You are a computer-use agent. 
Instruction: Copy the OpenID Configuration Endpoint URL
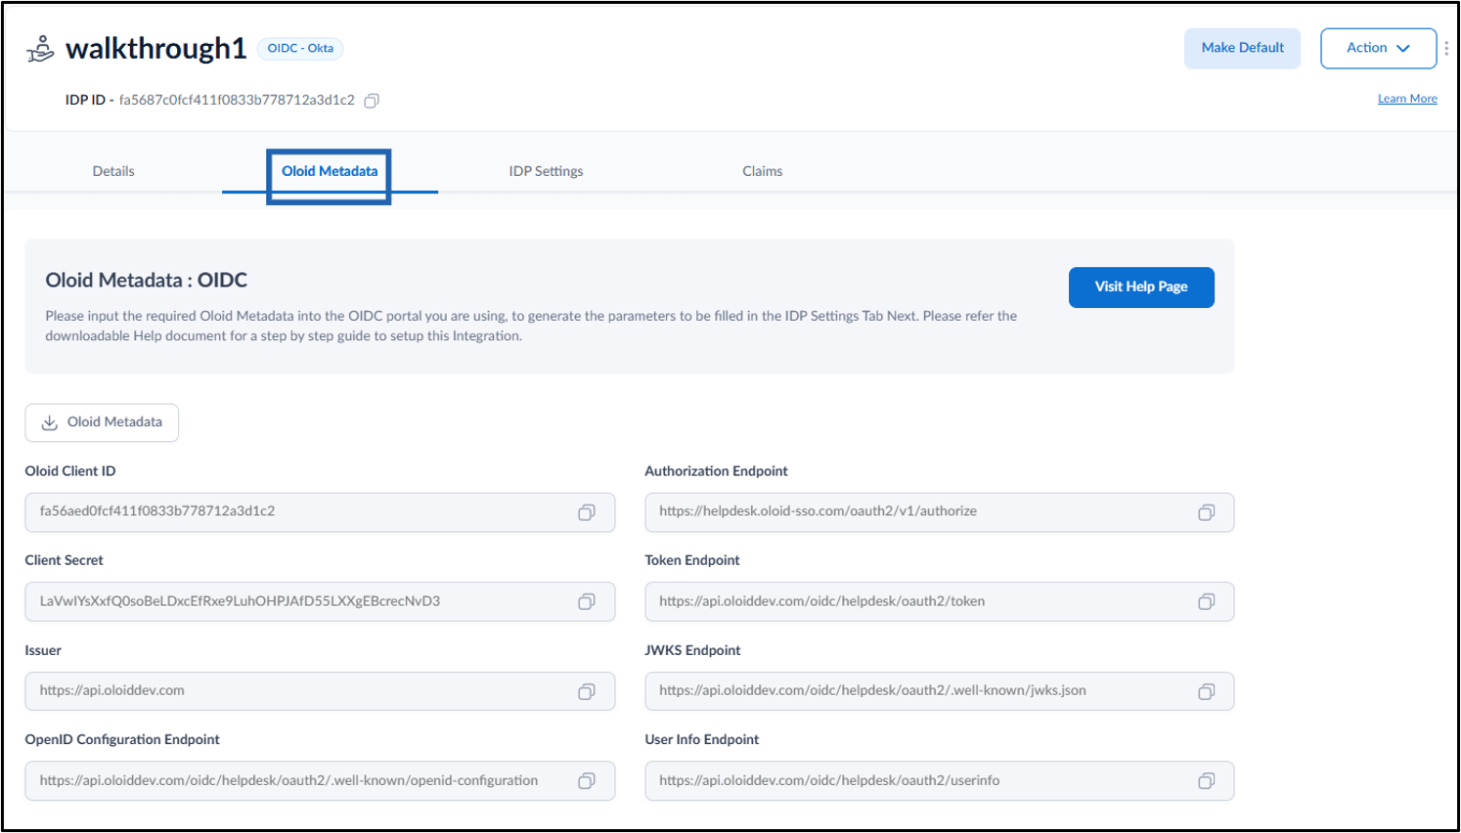coord(587,780)
